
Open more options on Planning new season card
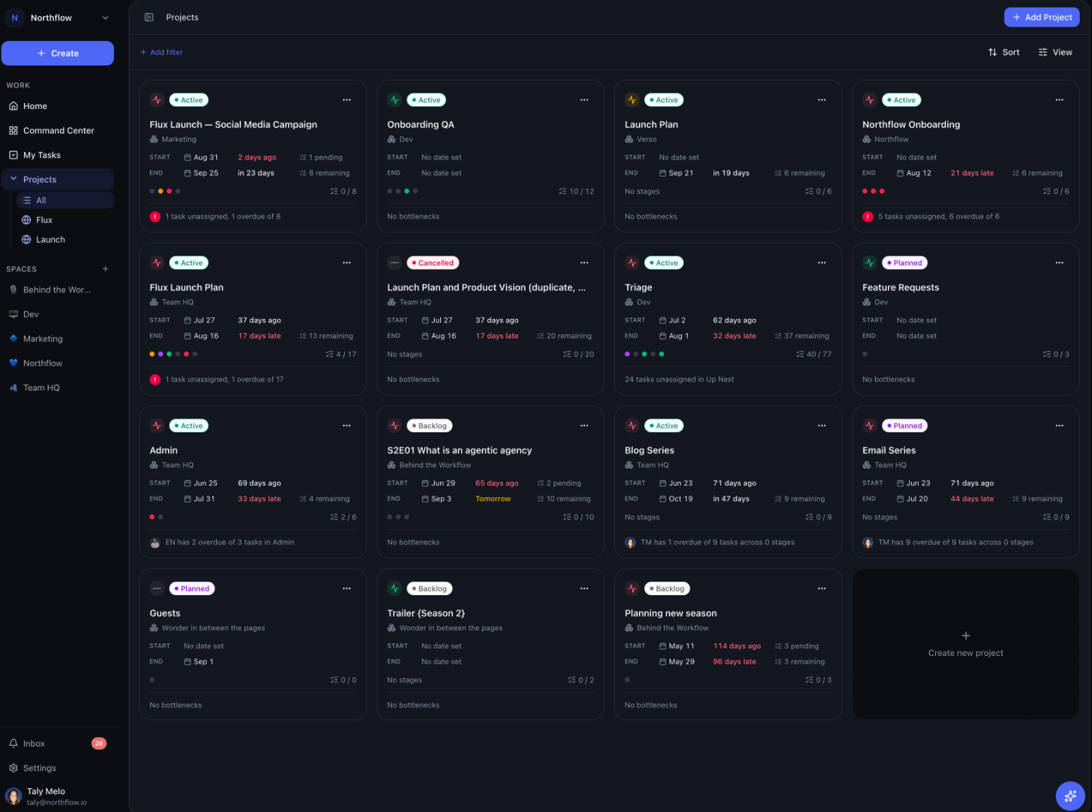pyautogui.click(x=822, y=588)
